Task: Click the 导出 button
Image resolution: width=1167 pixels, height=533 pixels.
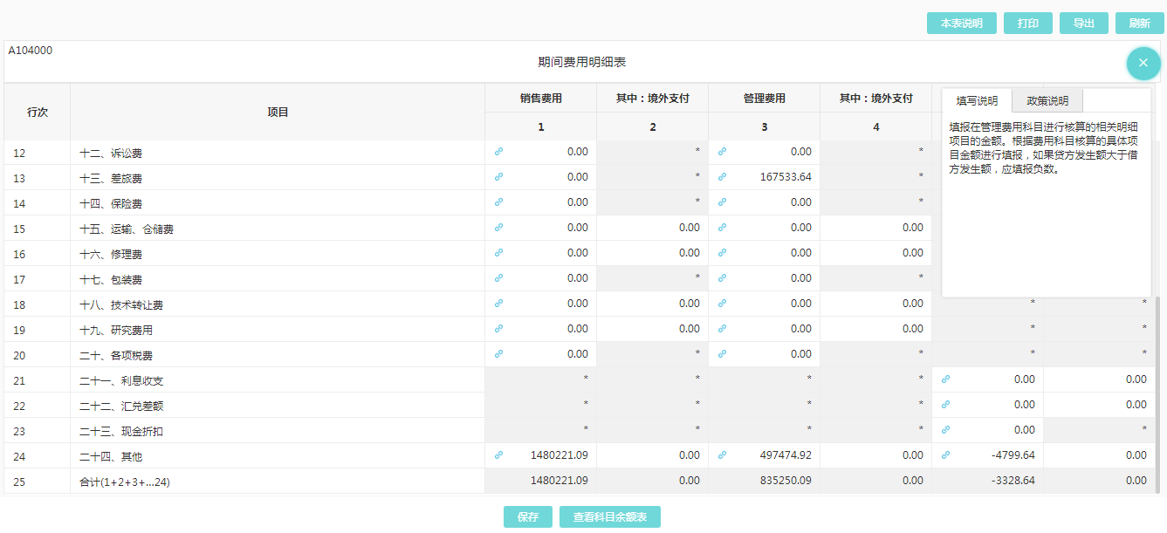Action: pyautogui.click(x=1083, y=24)
